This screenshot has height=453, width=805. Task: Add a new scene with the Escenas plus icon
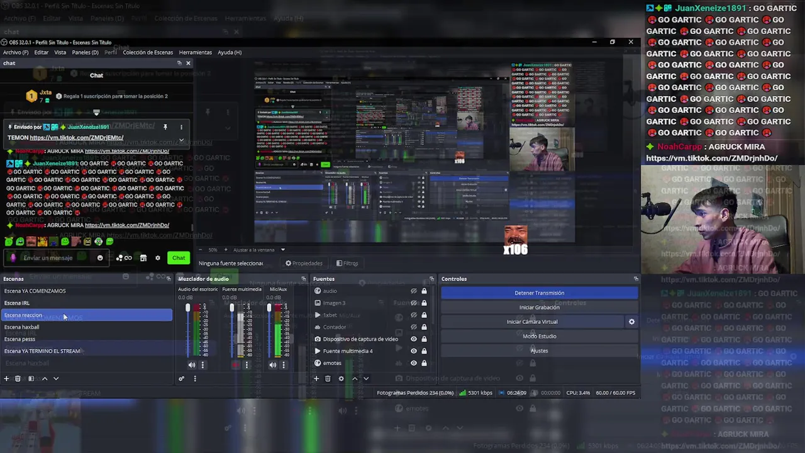click(x=6, y=379)
